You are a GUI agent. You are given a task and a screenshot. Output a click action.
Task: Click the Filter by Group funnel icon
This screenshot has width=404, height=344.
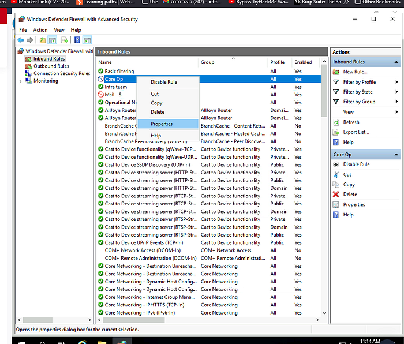[336, 102]
